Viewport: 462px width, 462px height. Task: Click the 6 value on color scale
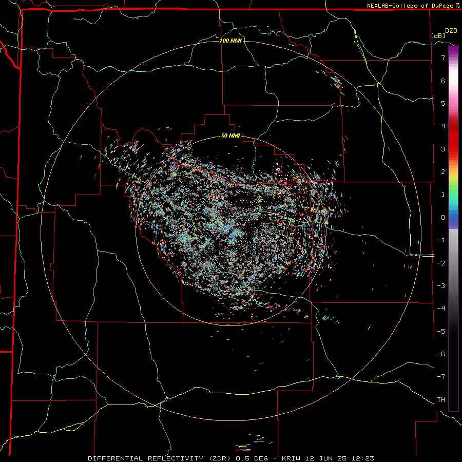tap(443, 81)
